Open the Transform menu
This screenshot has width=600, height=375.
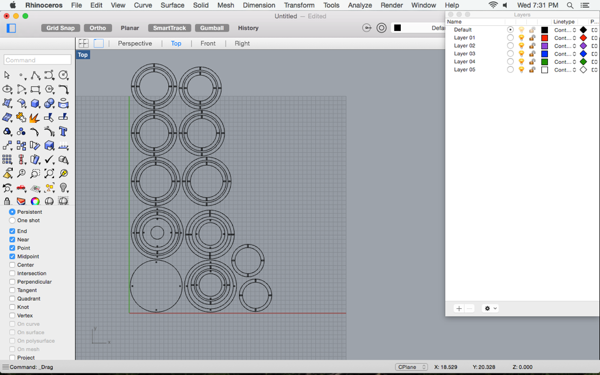click(x=299, y=5)
